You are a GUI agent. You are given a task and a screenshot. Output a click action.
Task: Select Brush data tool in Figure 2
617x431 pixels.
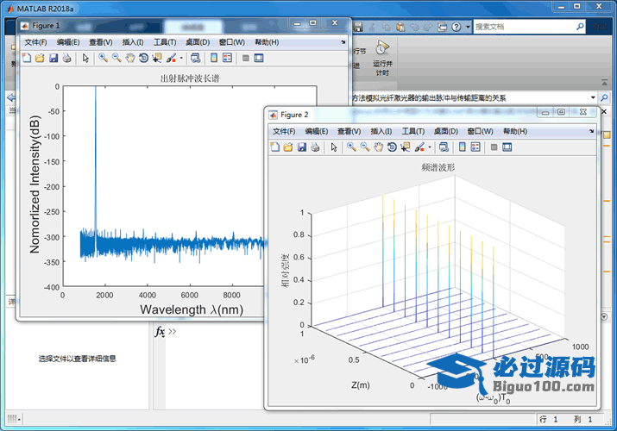click(419, 147)
